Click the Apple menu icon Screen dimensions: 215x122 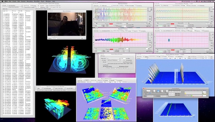coord(3,1)
